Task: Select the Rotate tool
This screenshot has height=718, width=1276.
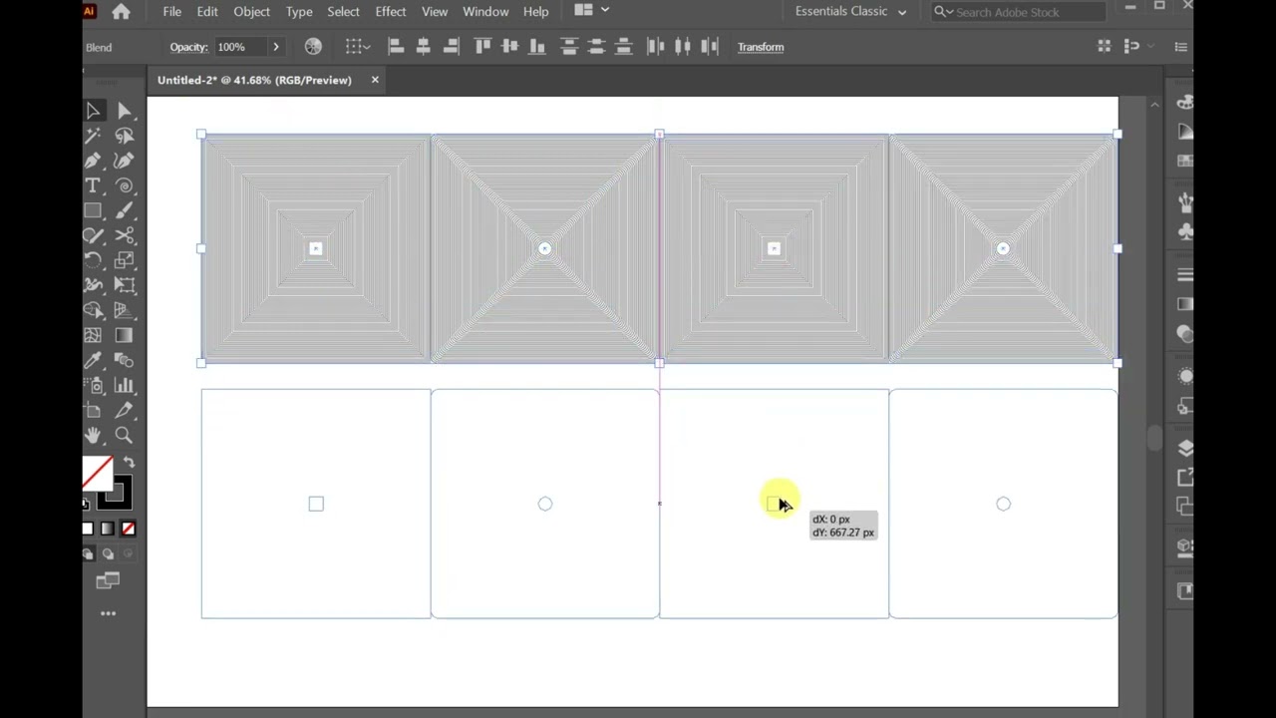Action: click(x=93, y=260)
